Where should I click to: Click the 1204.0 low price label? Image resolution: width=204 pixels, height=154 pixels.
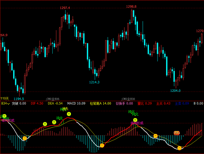coord(175,91)
